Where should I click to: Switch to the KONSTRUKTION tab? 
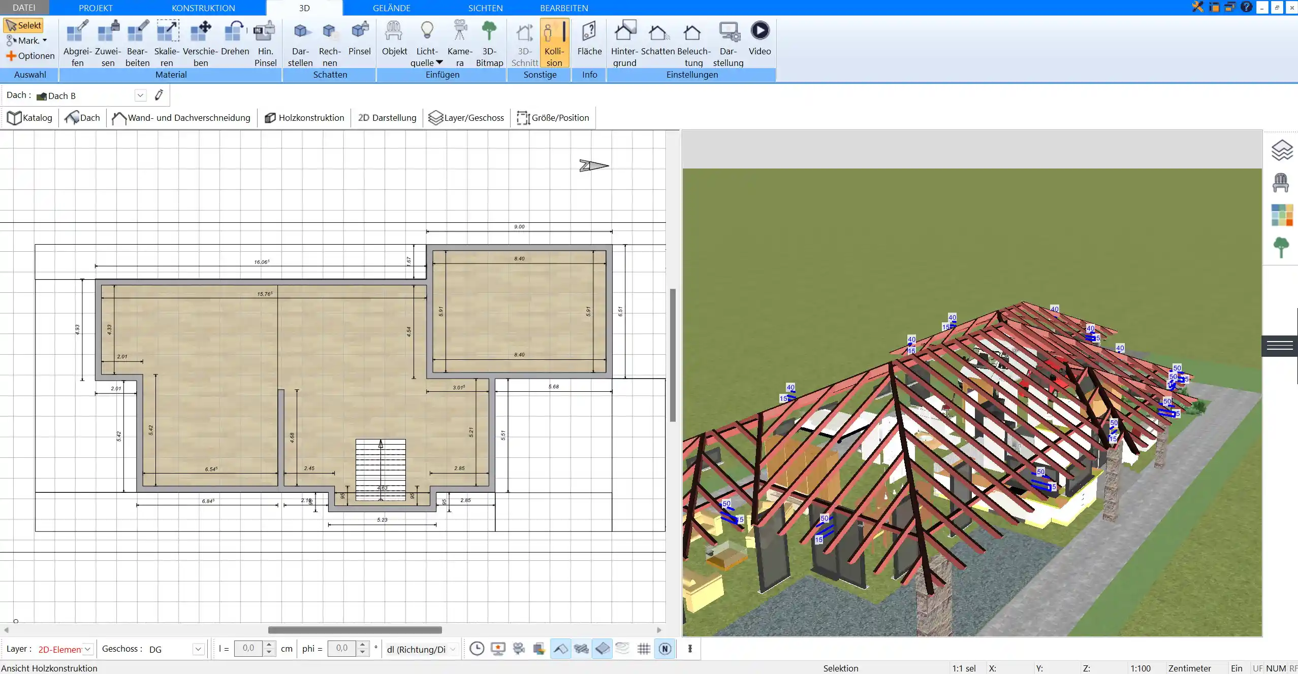pyautogui.click(x=203, y=8)
